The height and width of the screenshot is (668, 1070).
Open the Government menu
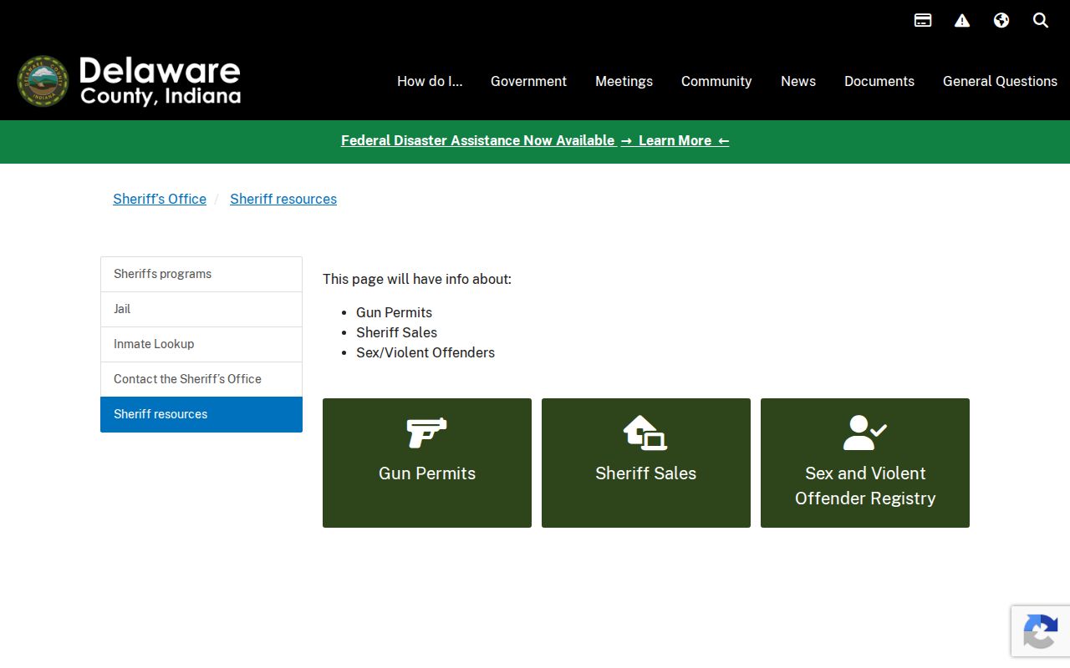click(528, 81)
